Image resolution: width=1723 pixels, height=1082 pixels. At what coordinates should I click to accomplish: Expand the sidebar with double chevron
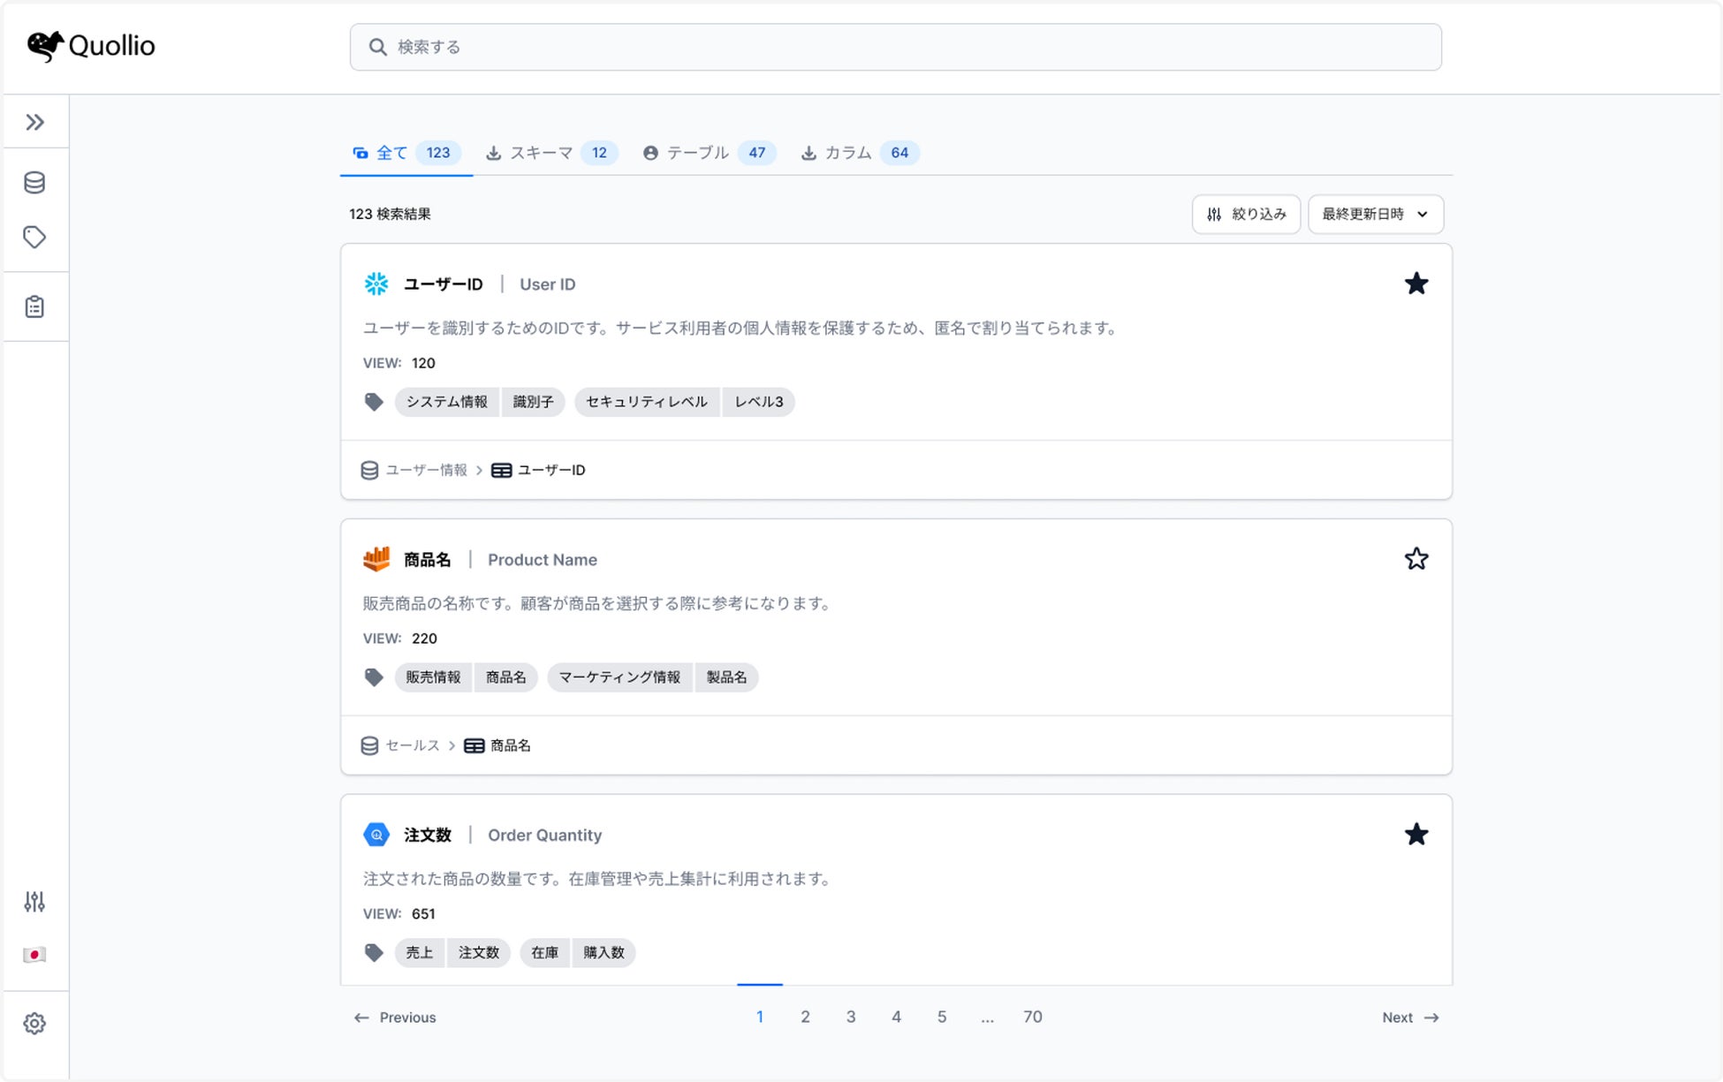coord(34,122)
